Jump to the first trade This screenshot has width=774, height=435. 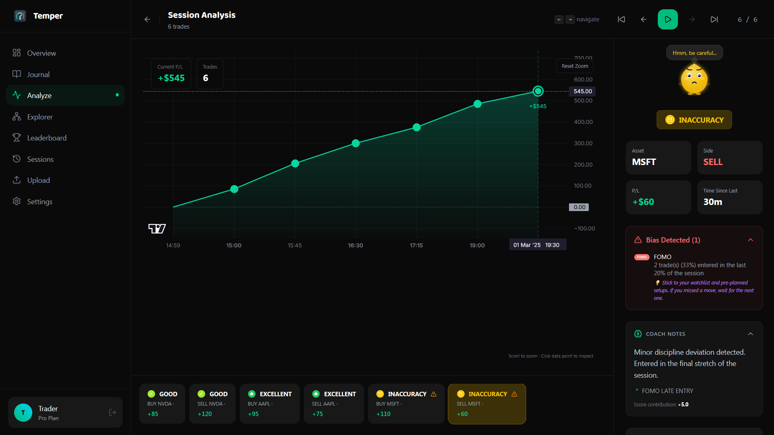[621, 19]
